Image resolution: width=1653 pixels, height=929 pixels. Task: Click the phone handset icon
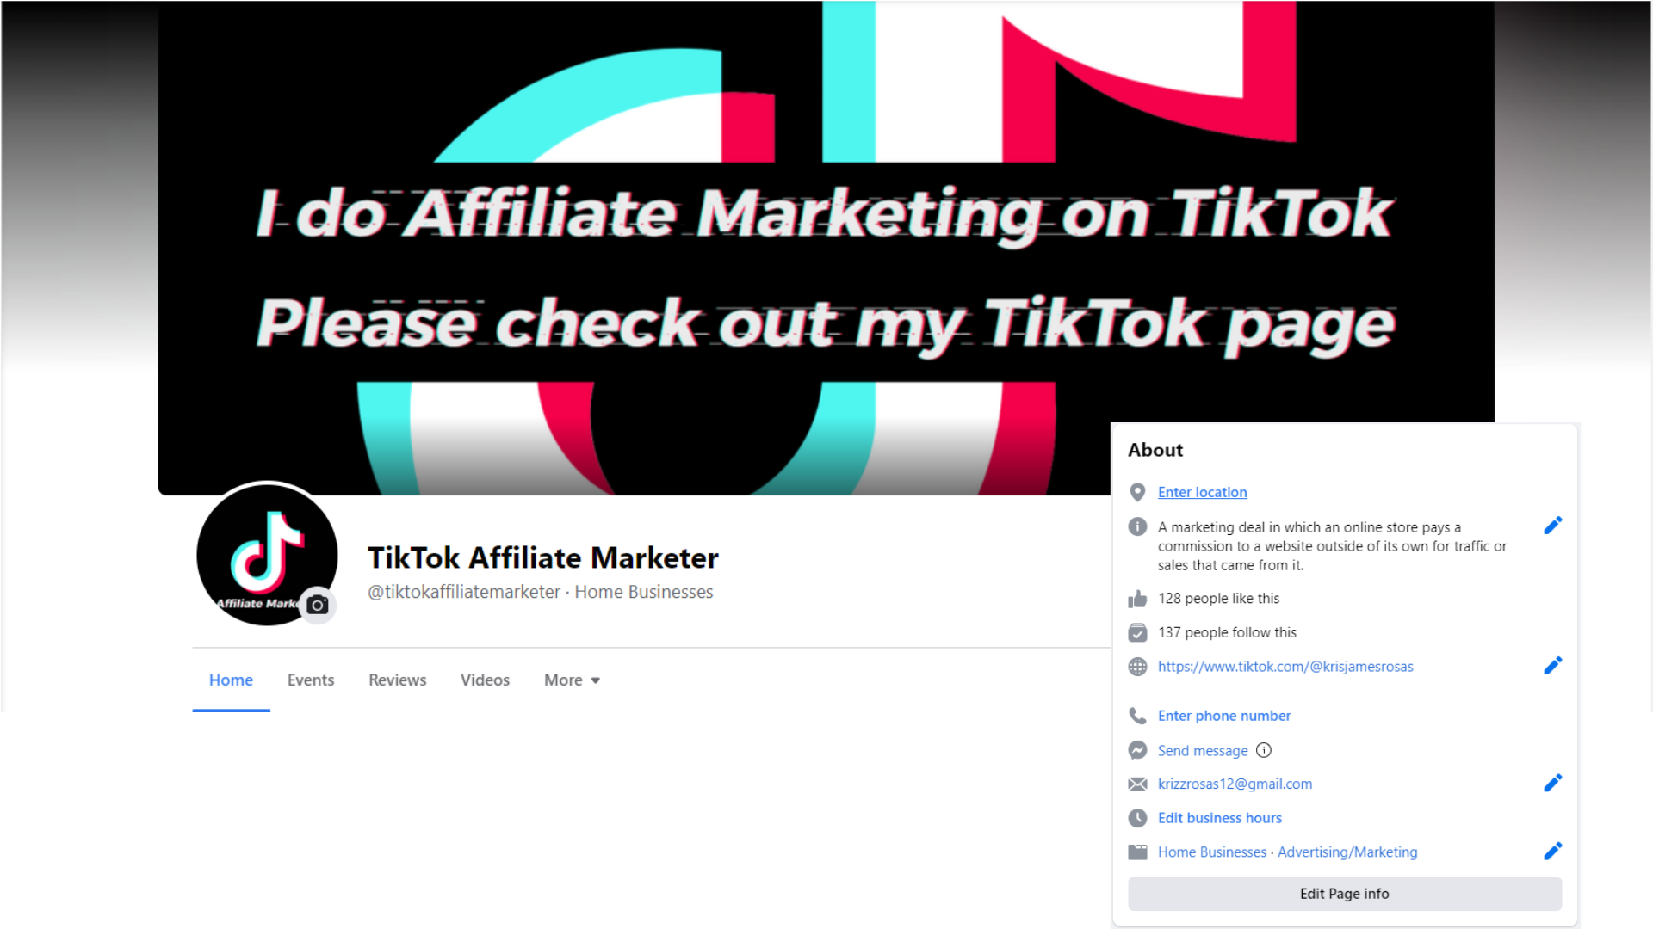click(1137, 716)
